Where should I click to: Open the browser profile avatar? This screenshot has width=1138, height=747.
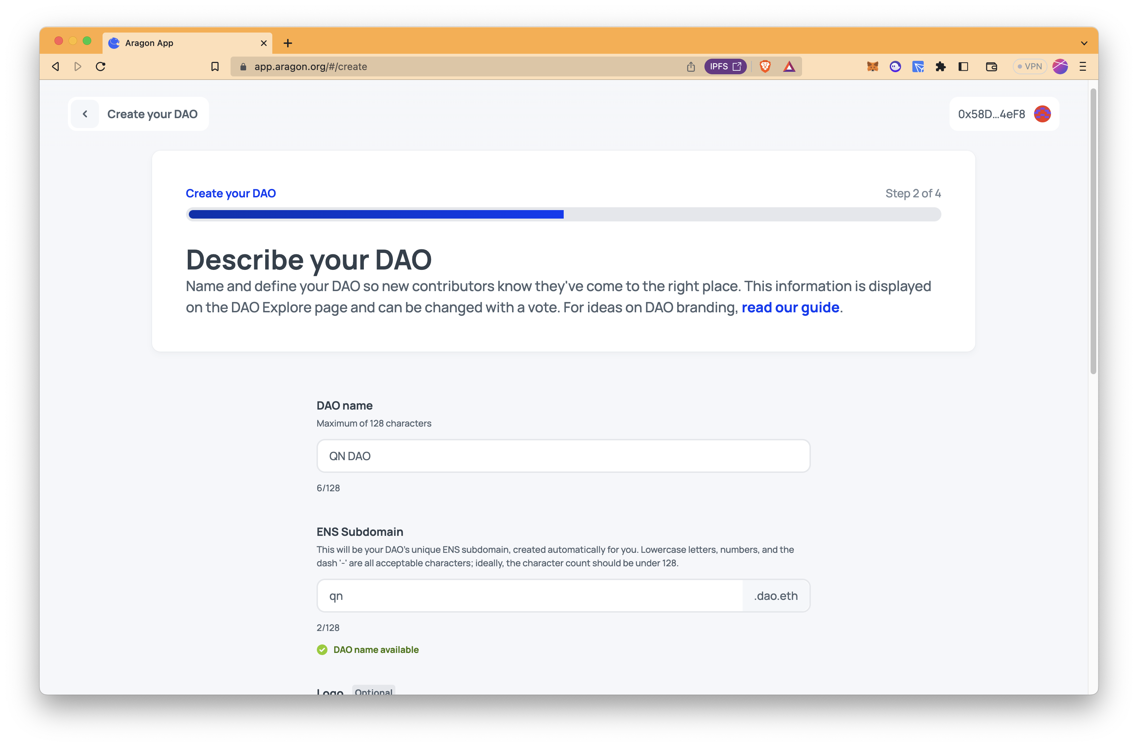click(x=1060, y=66)
